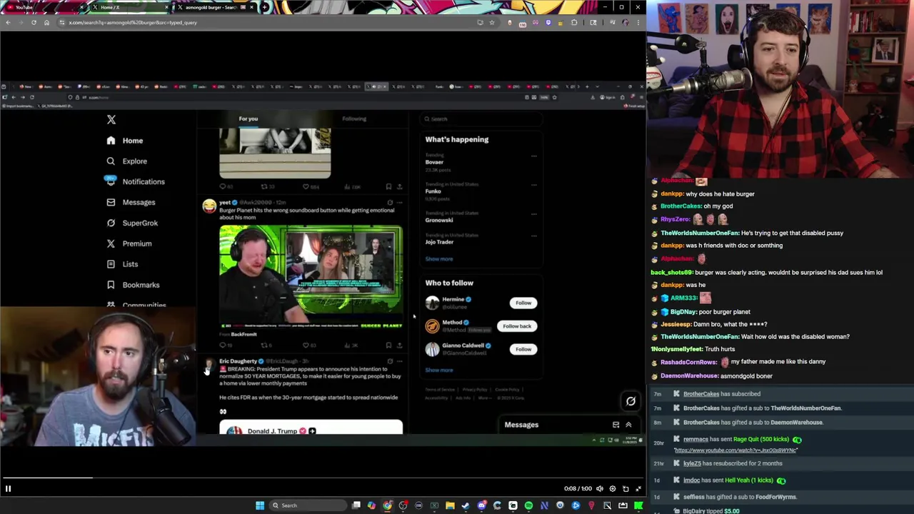Open the Funko trending topic
Image resolution: width=914 pixels, height=514 pixels.
click(433, 191)
